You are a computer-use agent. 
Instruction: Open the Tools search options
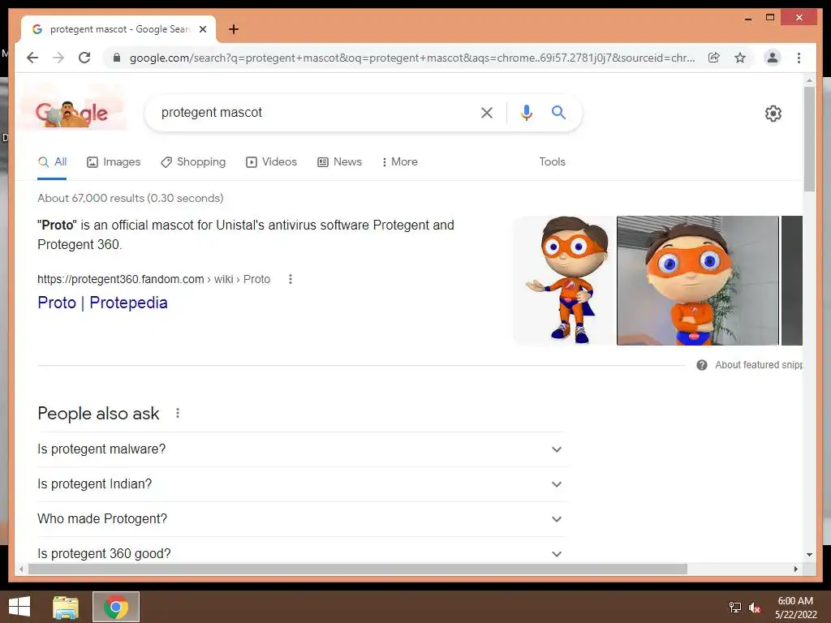[552, 161]
